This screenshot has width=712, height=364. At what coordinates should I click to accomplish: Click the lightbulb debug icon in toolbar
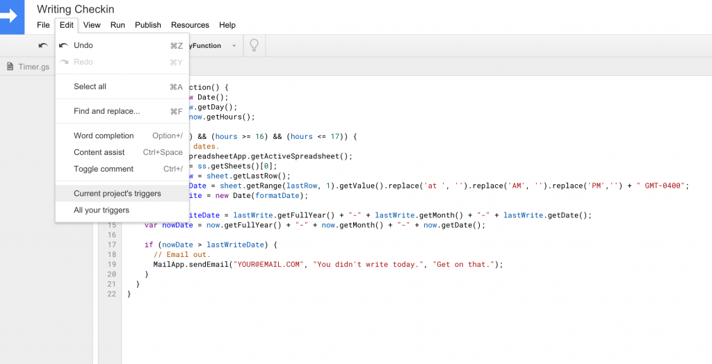254,46
